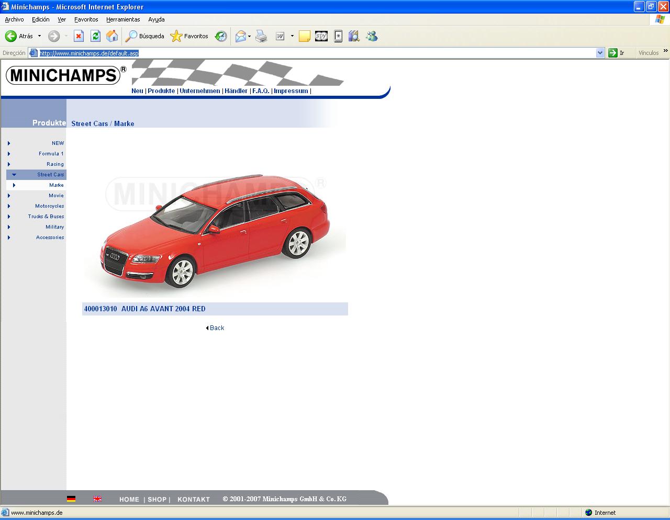Open the KONTAKT footer link

(x=194, y=500)
